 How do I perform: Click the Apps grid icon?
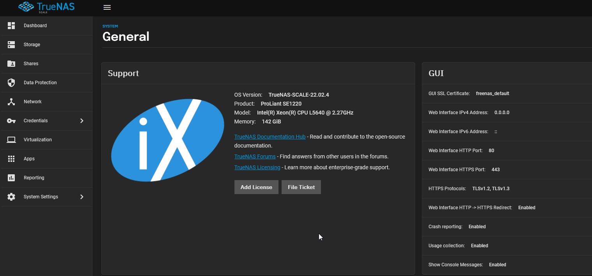(x=11, y=159)
